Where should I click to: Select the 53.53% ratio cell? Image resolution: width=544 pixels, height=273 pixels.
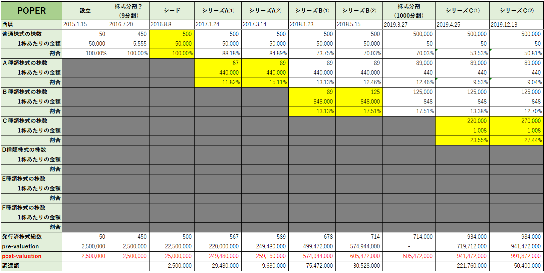[x=463, y=53]
